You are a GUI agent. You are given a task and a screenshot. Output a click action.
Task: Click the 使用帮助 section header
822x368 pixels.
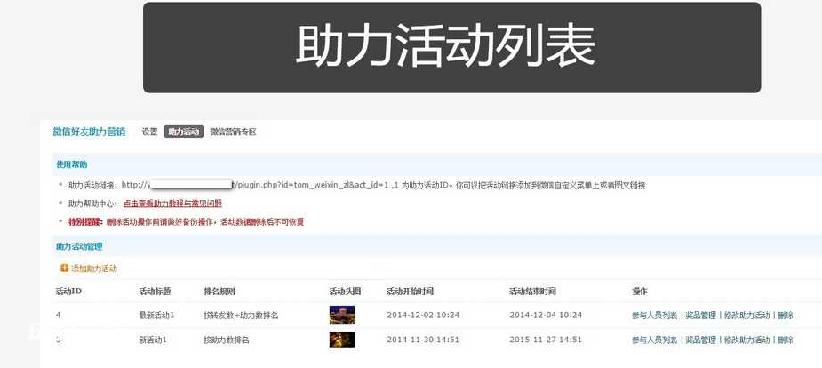click(x=72, y=164)
